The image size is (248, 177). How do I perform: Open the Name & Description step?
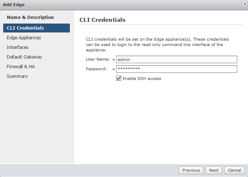coord(30,17)
